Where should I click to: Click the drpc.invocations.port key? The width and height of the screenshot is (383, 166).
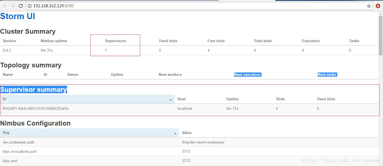[x=20, y=152]
